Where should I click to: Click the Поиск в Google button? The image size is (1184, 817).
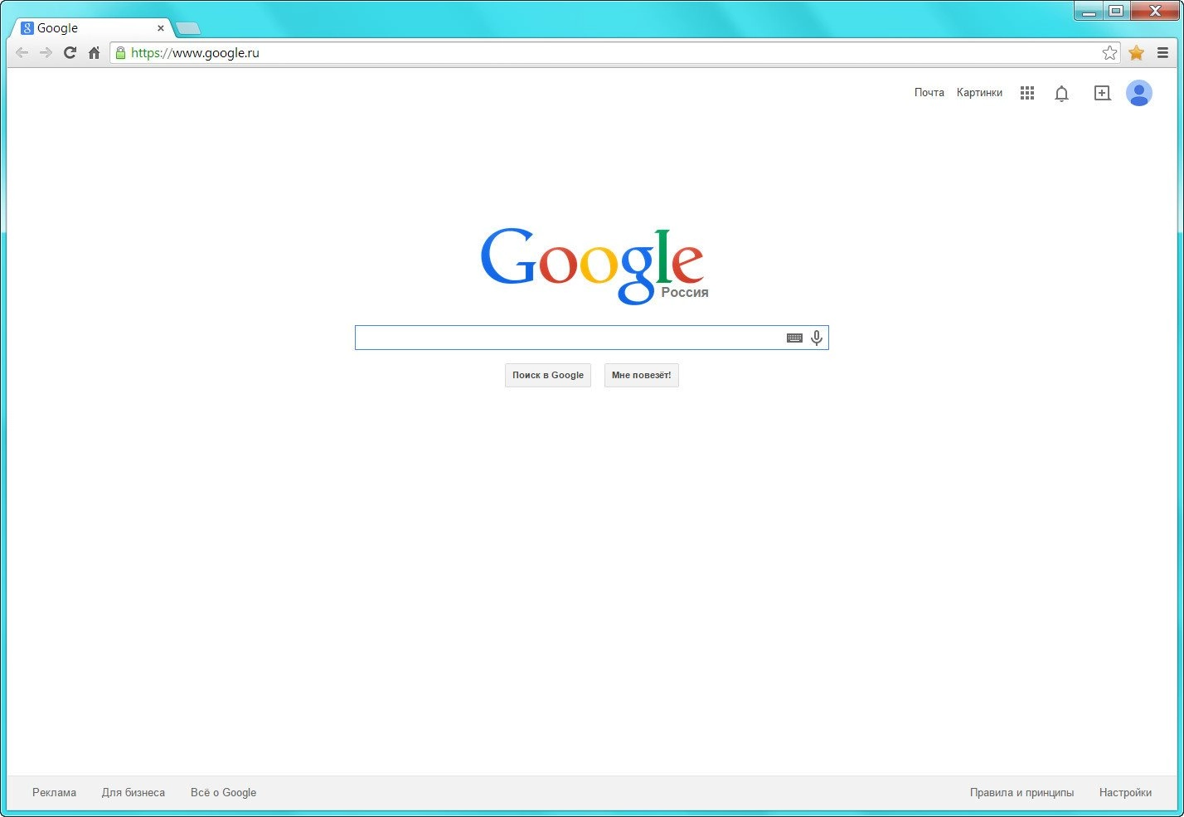(x=548, y=375)
